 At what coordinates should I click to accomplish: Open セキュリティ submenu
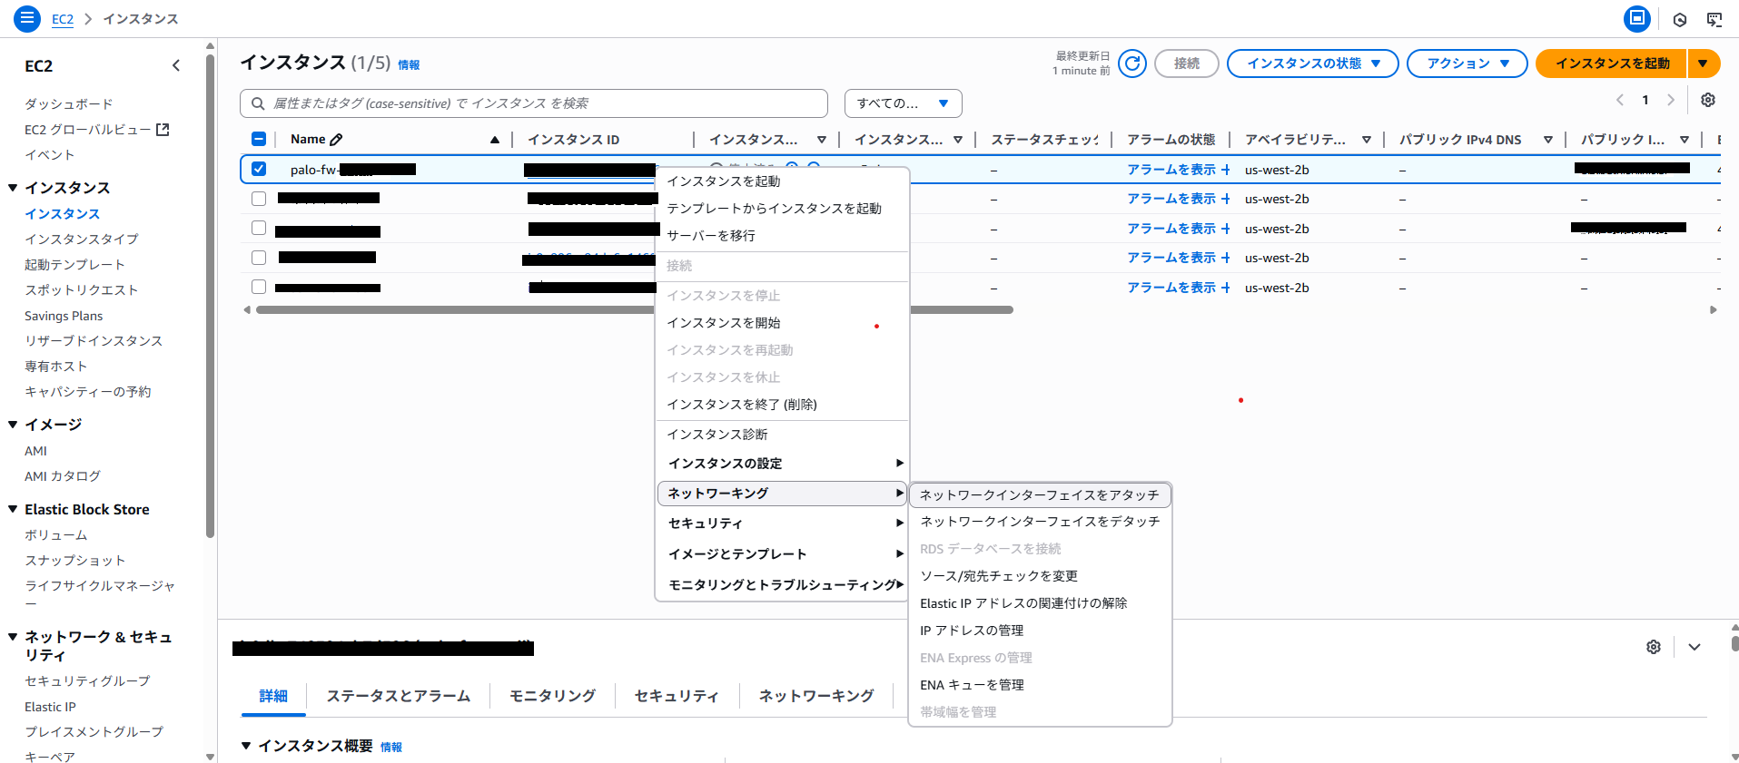click(x=782, y=523)
